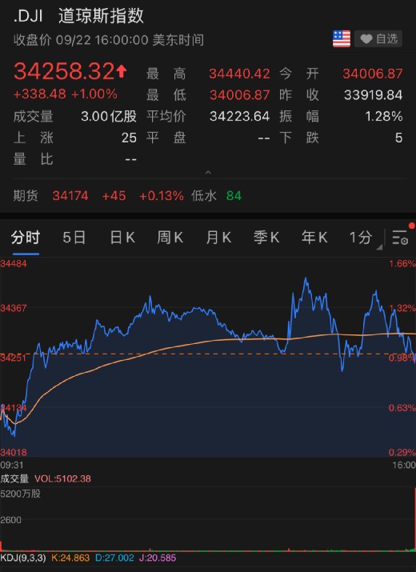Click the .DJI 道琼斯指数 title
416x572 pixels.
click(78, 17)
